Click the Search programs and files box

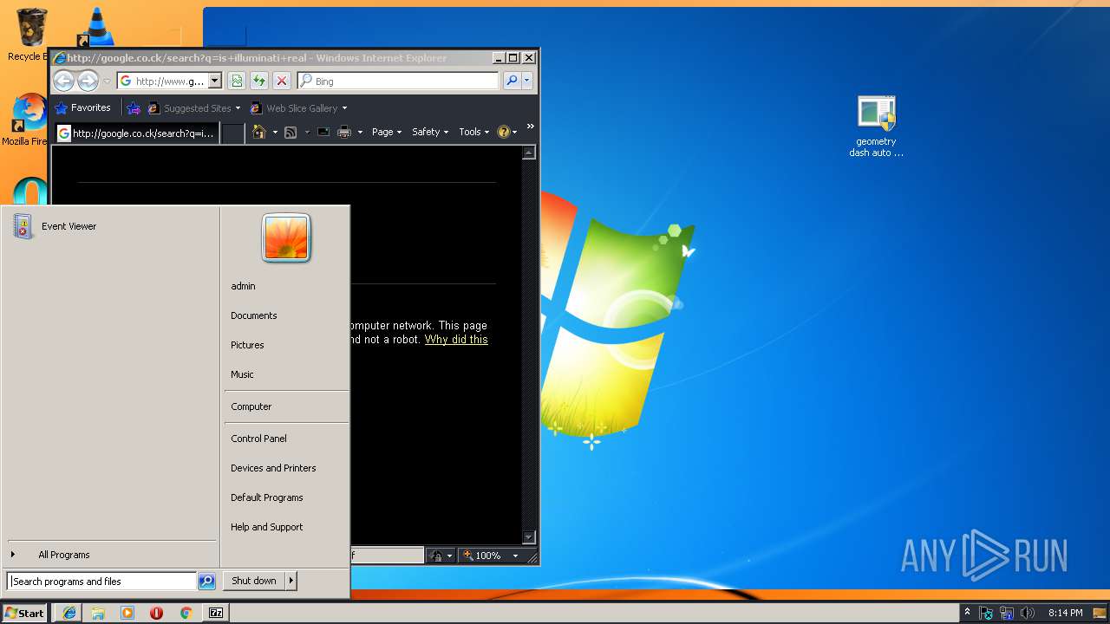pos(101,582)
